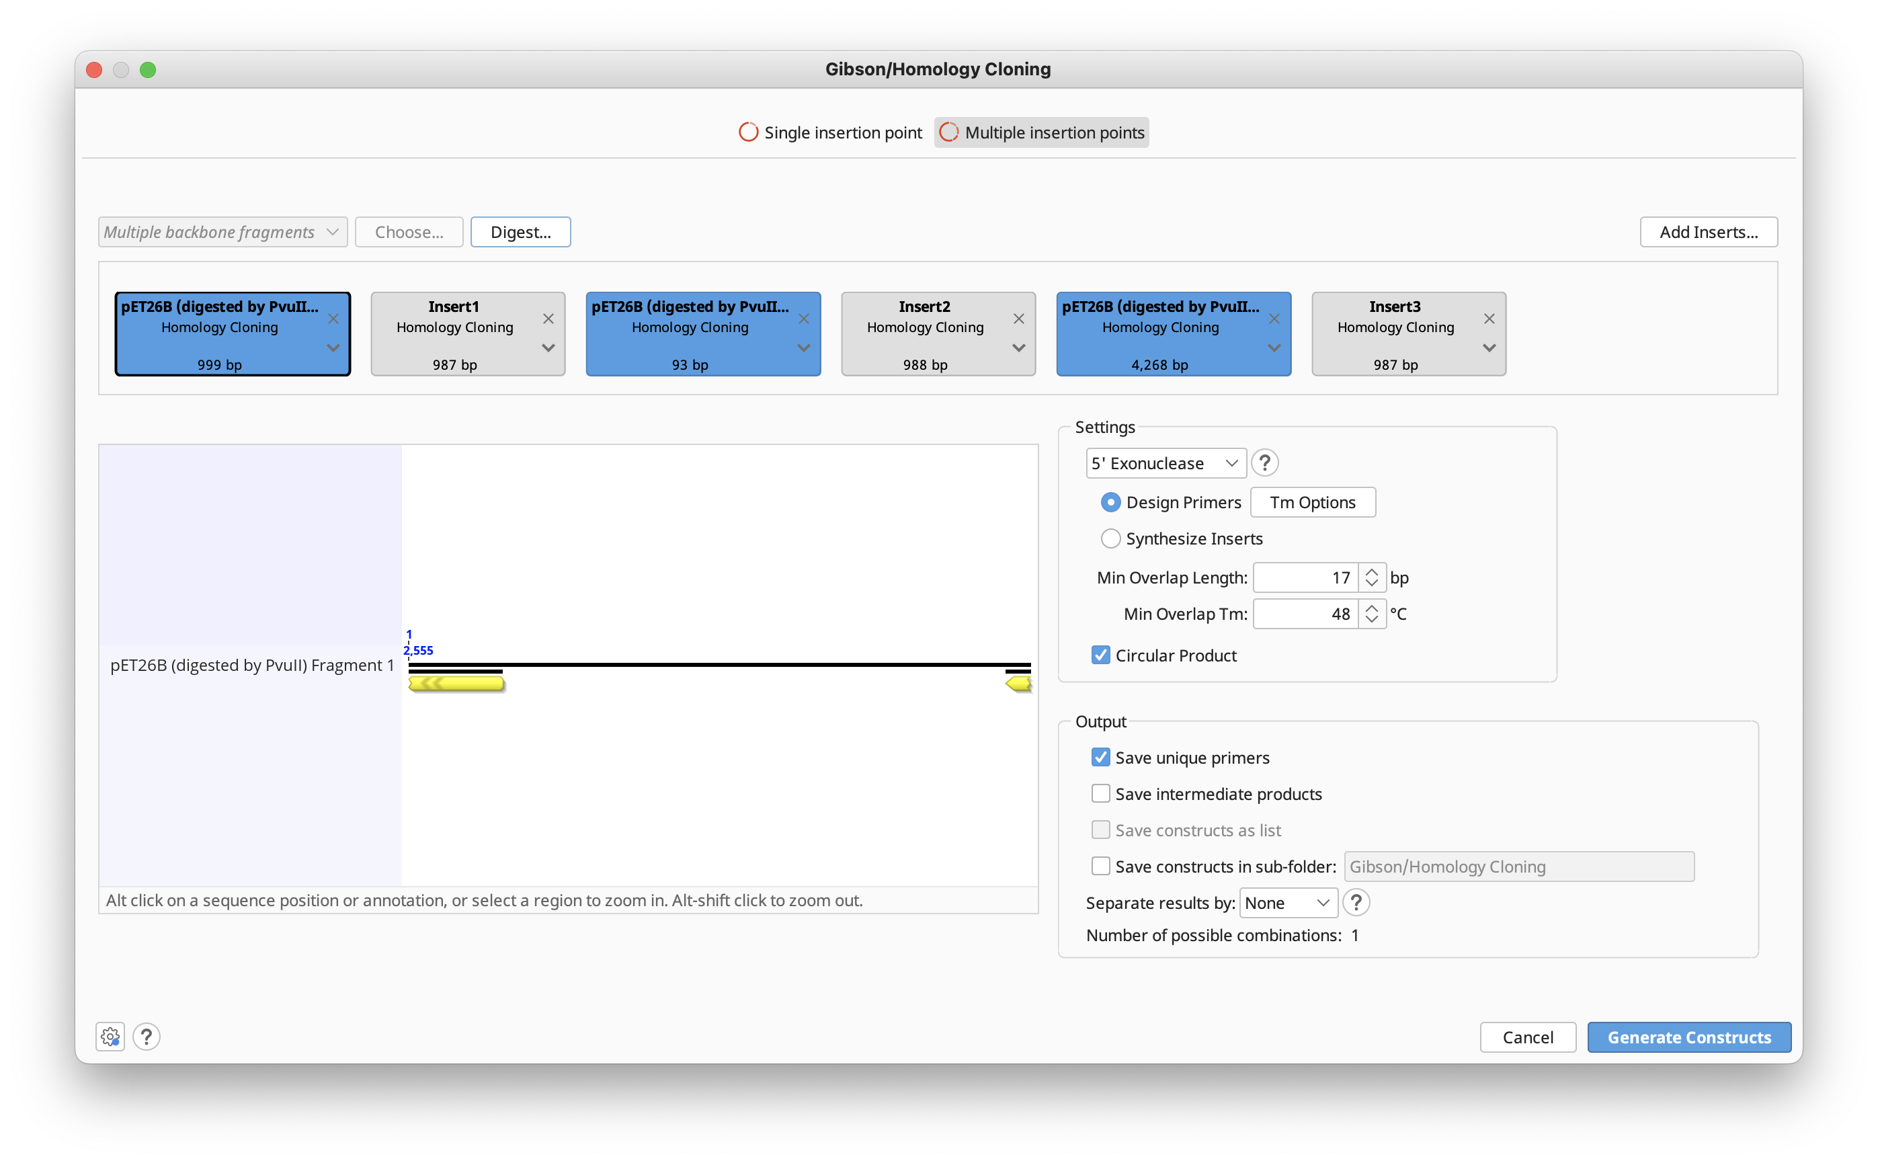This screenshot has height=1163, width=1878.
Task: Select Multiple insertion points mode
Action: [x=1041, y=132]
